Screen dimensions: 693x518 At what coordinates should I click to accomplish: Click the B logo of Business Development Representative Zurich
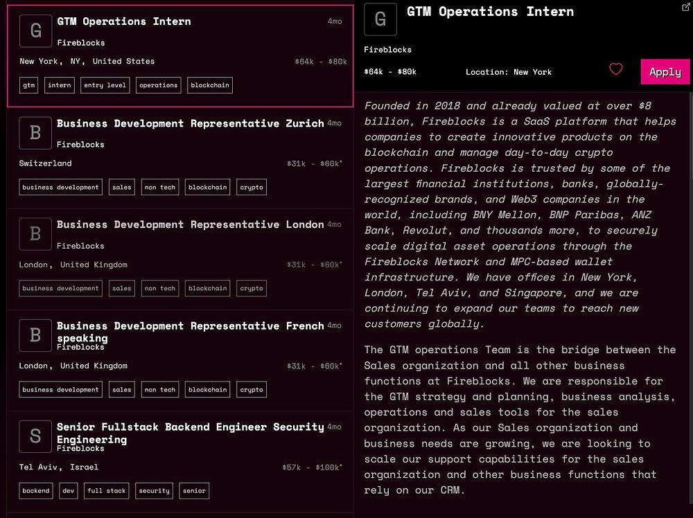pos(35,133)
